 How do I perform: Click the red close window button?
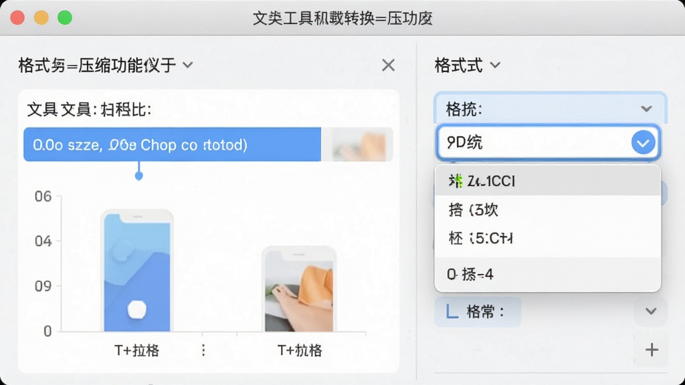pyautogui.click(x=17, y=18)
